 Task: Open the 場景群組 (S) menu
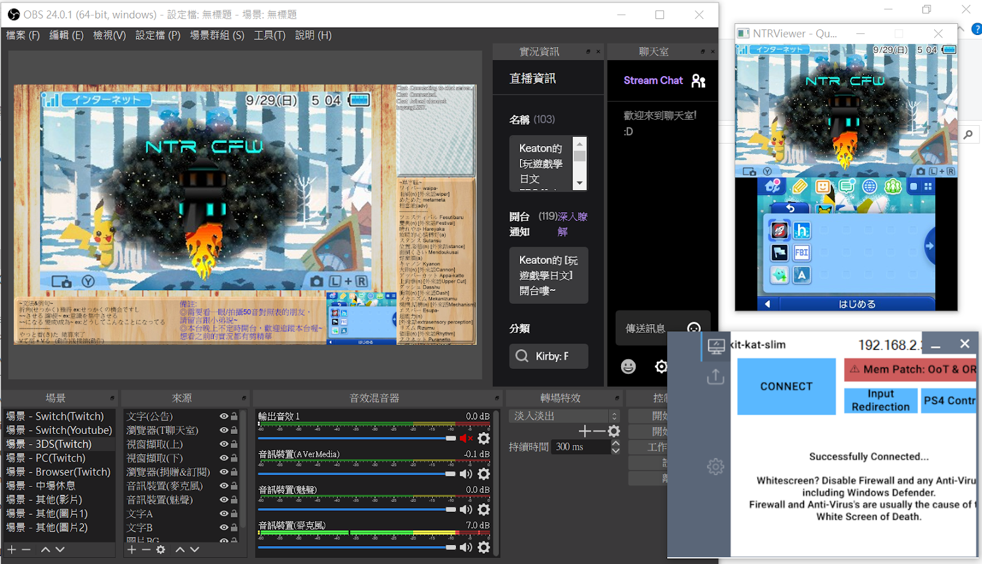click(x=217, y=36)
